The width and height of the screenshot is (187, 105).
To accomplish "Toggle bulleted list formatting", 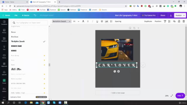I will [x=111, y=21].
